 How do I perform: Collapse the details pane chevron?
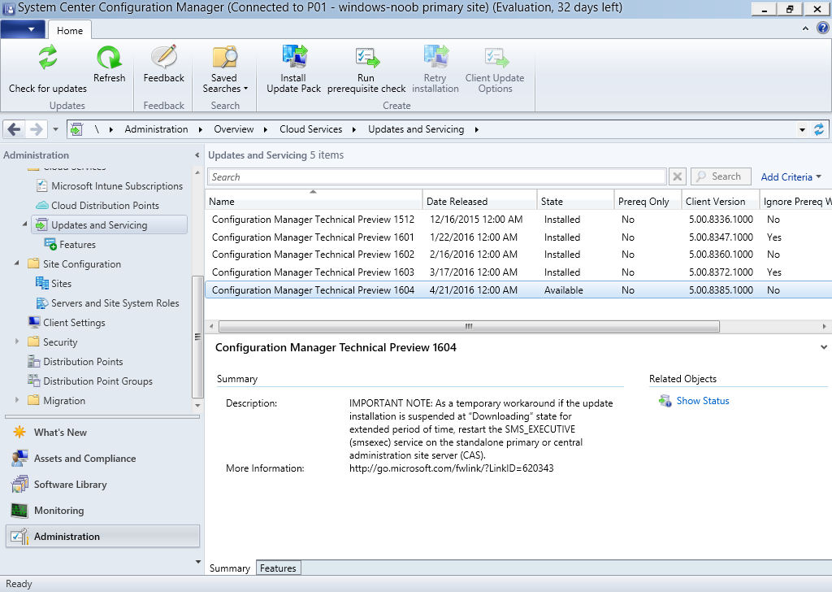click(824, 347)
